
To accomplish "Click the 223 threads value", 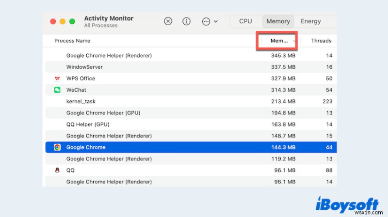I will point(327,101).
